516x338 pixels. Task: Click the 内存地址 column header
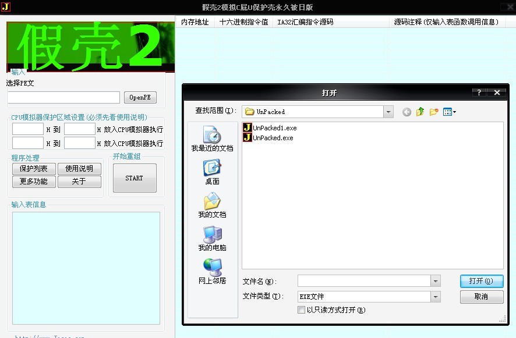(195, 22)
